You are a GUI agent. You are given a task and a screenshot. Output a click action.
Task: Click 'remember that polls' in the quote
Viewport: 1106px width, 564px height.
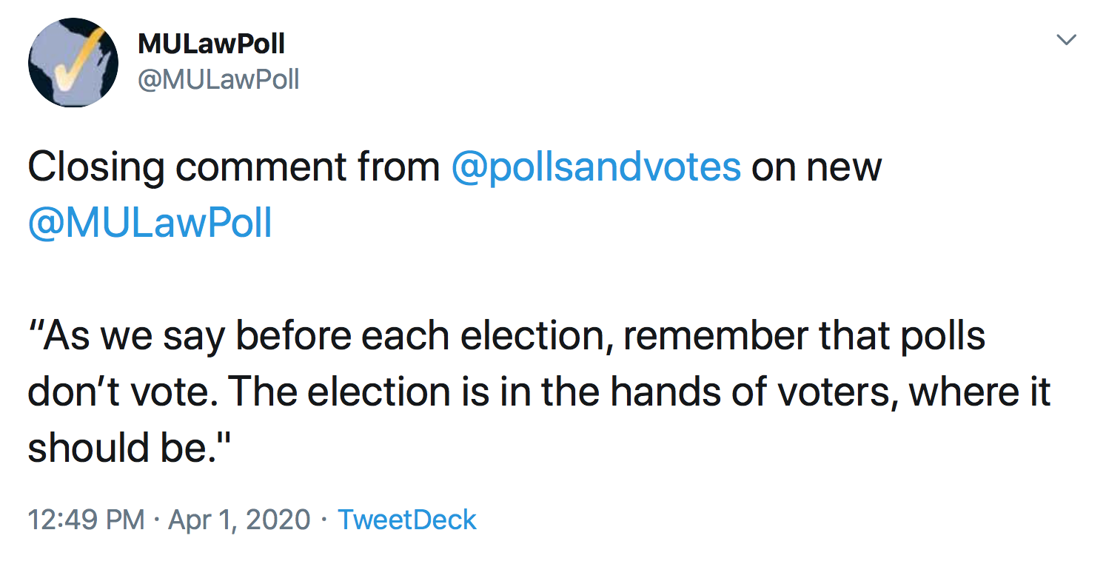[805, 336]
